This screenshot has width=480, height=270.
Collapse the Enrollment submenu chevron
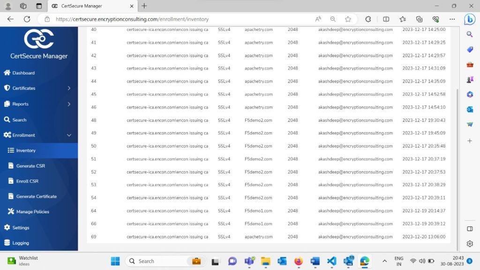click(x=69, y=135)
